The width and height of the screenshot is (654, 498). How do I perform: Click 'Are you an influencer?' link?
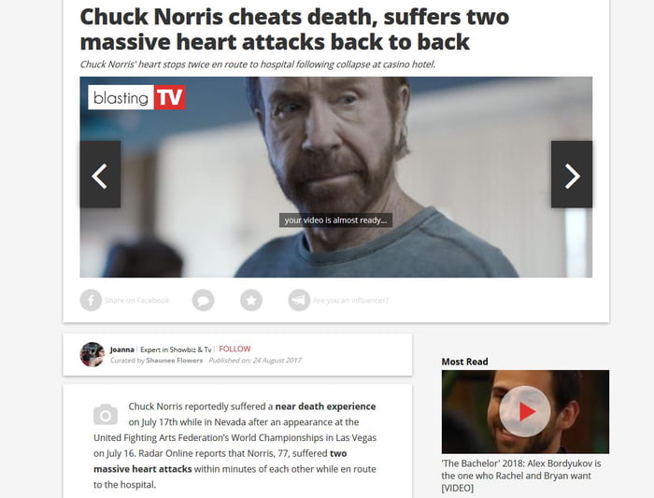pos(350,300)
